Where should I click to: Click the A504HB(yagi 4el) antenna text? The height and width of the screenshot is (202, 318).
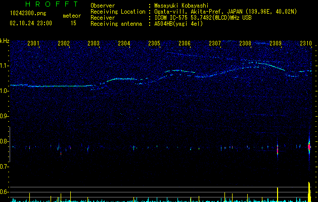(x=178, y=24)
